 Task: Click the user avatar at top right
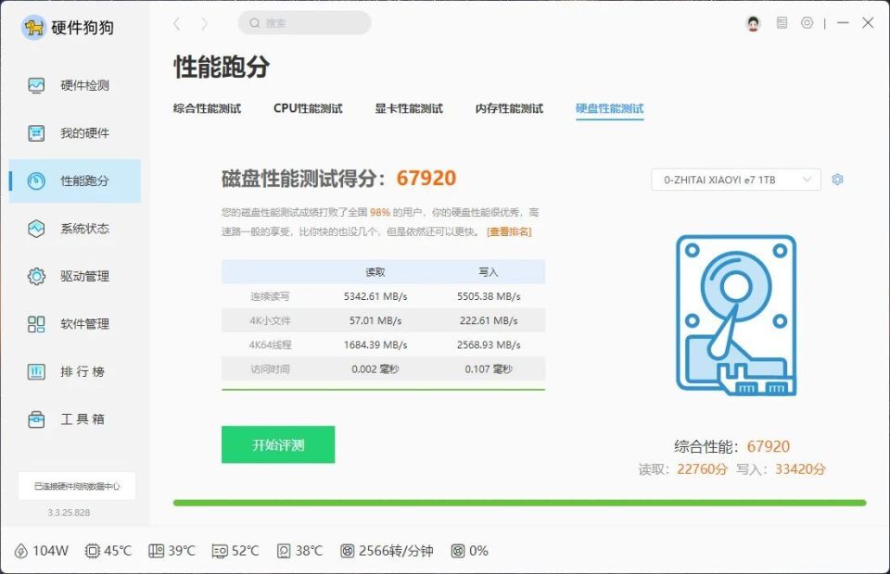[753, 22]
